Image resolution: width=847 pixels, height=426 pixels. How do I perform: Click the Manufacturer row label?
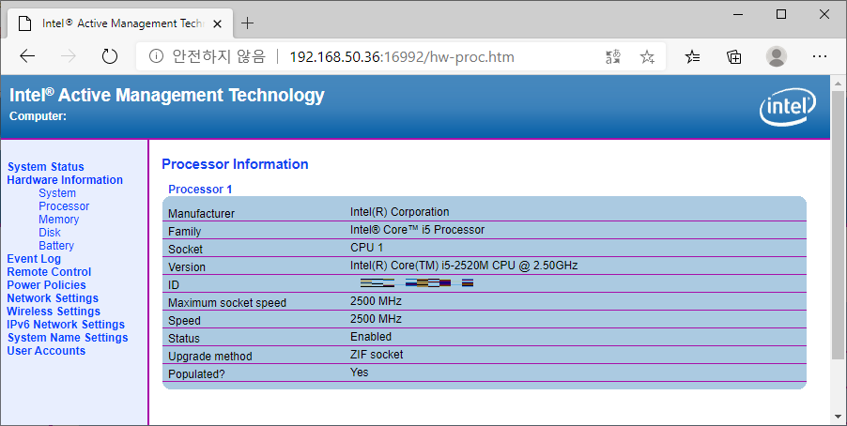pyautogui.click(x=201, y=213)
